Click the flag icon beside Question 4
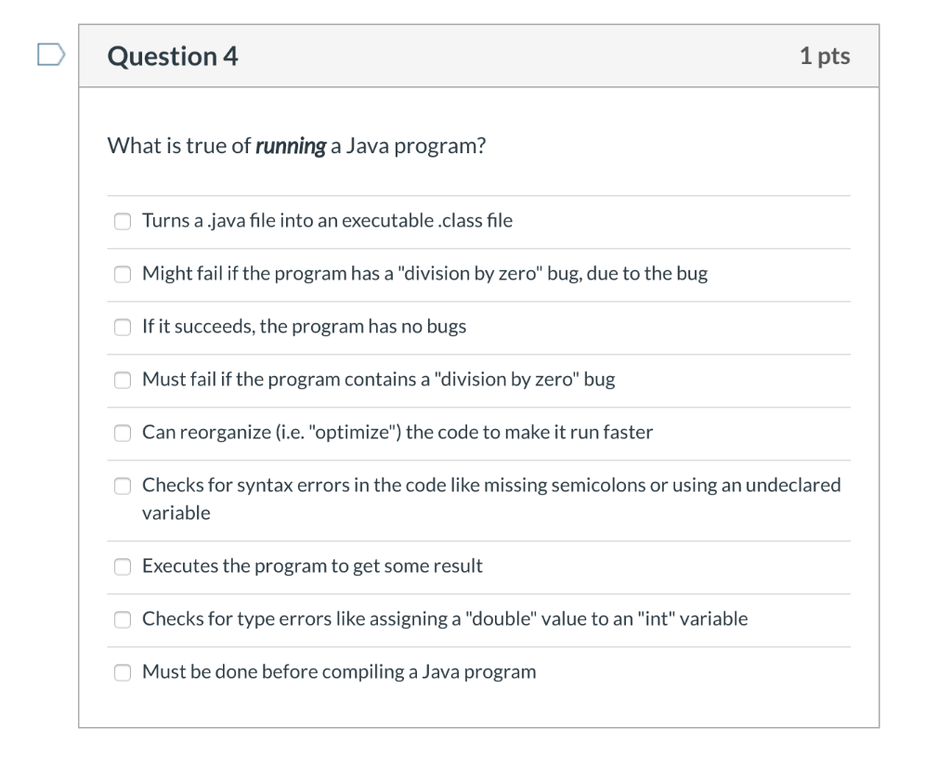The height and width of the screenshot is (766, 951). (x=51, y=54)
